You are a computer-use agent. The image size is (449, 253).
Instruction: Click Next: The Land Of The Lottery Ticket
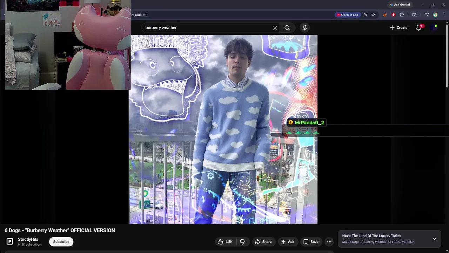click(x=371, y=236)
